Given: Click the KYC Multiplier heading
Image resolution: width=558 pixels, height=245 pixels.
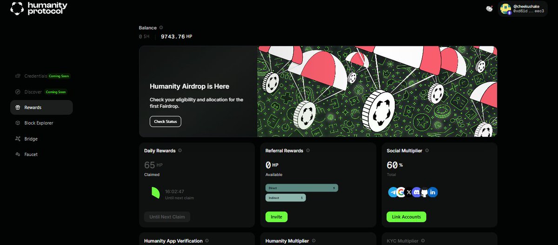Looking at the screenshot, I should coord(403,241).
